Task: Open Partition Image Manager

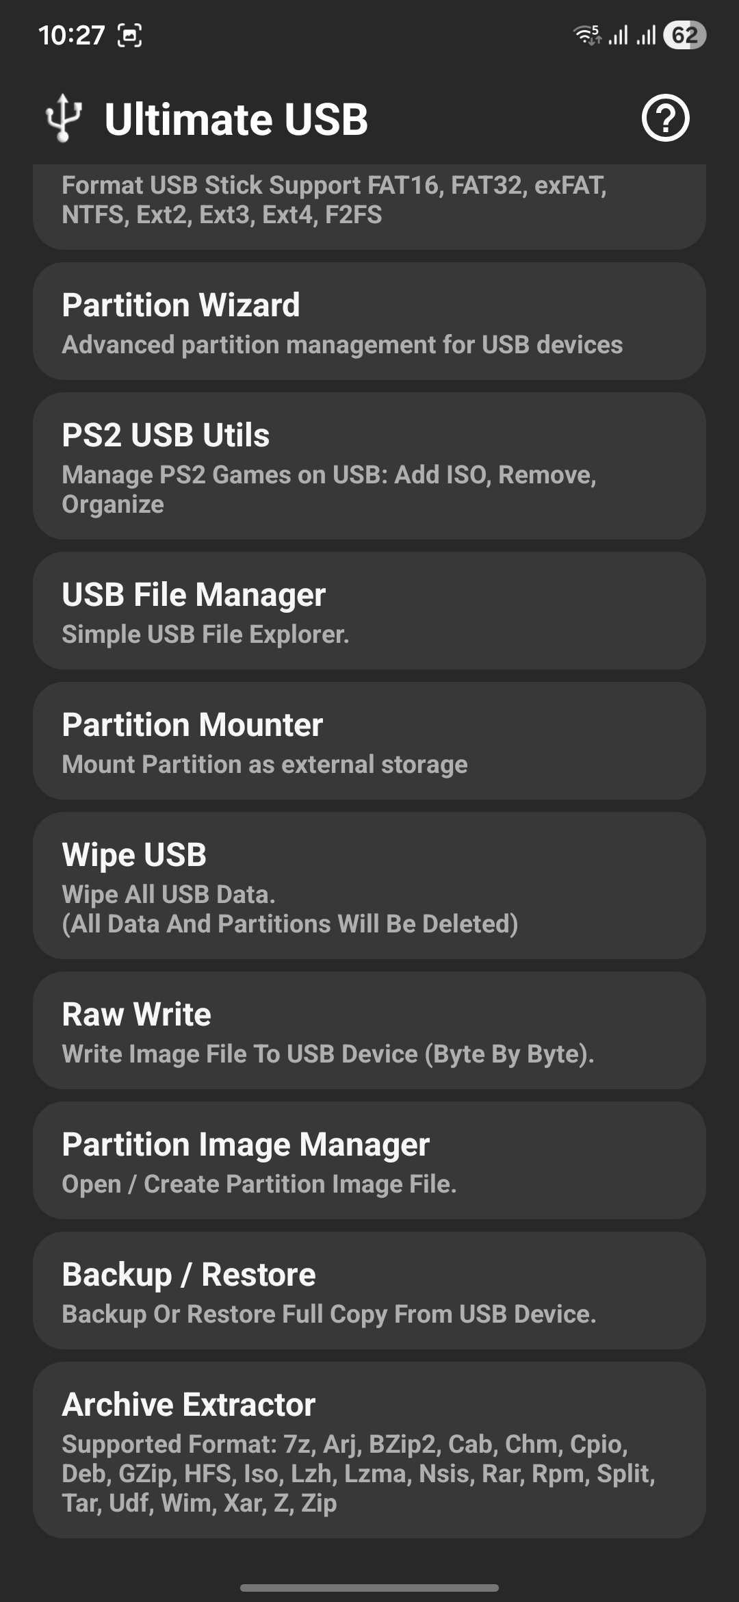Action: (x=369, y=1160)
